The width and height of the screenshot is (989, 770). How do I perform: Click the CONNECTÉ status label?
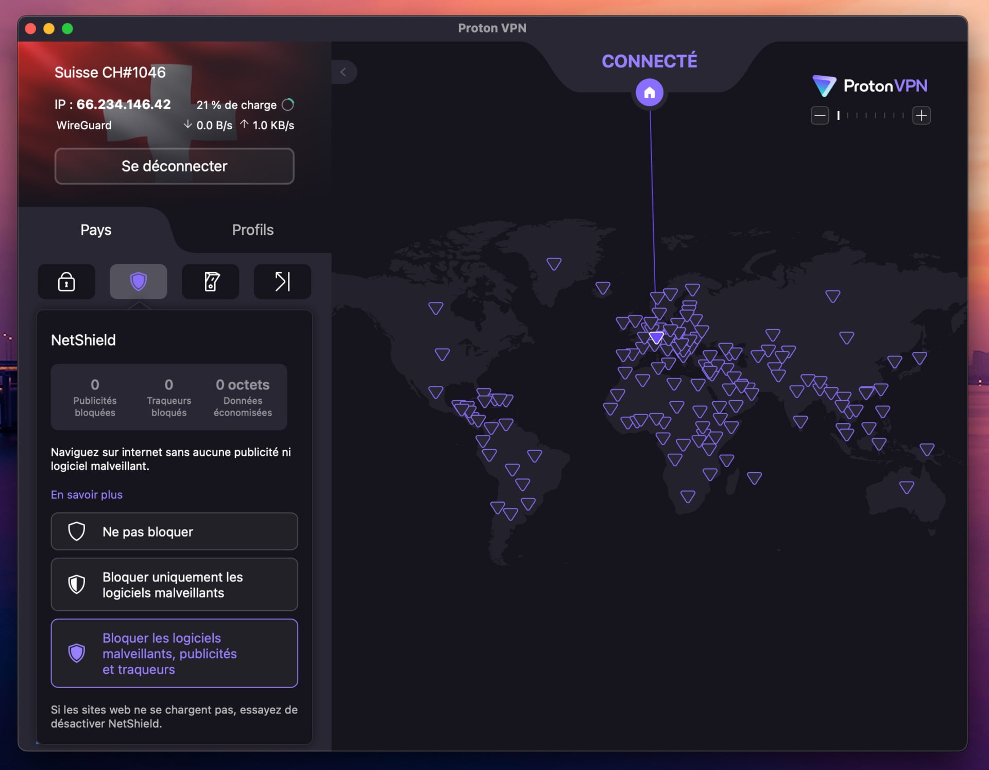coord(650,61)
